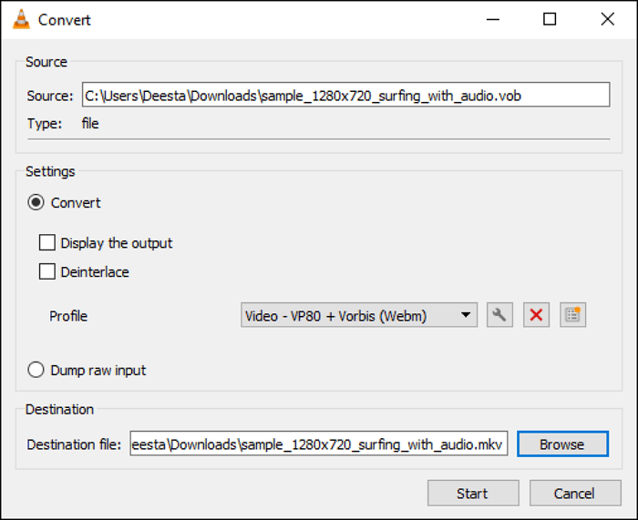Select the Dump raw input option
Viewport: 638px width, 520px height.
pyautogui.click(x=36, y=370)
